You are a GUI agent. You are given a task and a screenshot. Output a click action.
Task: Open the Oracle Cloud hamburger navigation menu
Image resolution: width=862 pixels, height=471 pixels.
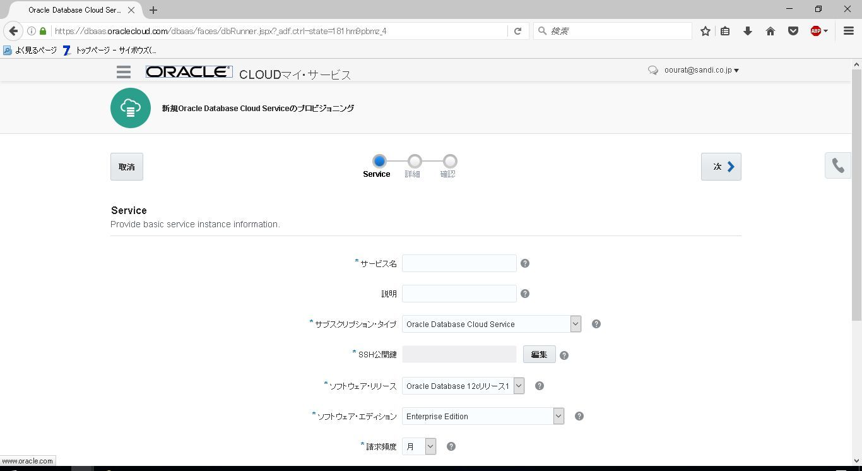click(x=124, y=72)
